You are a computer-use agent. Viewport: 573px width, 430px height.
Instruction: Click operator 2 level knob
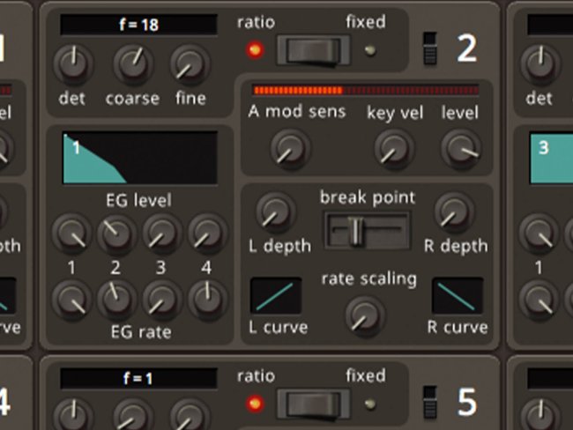point(460,147)
